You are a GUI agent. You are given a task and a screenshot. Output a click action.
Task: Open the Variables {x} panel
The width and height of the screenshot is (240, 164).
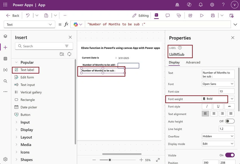[x=5, y=70]
